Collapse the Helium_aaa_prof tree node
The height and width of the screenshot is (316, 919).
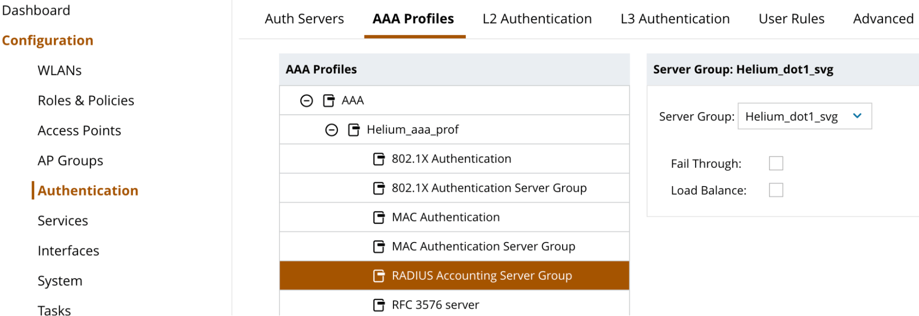click(x=331, y=130)
